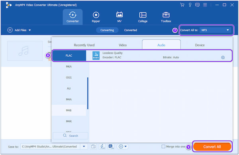Screen dimensions: 239x155
Task: Open the Toolbox module
Action: [x=166, y=17]
